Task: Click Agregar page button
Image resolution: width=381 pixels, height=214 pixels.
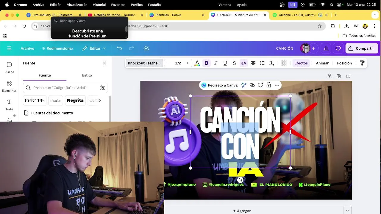Action: pyautogui.click(x=242, y=211)
